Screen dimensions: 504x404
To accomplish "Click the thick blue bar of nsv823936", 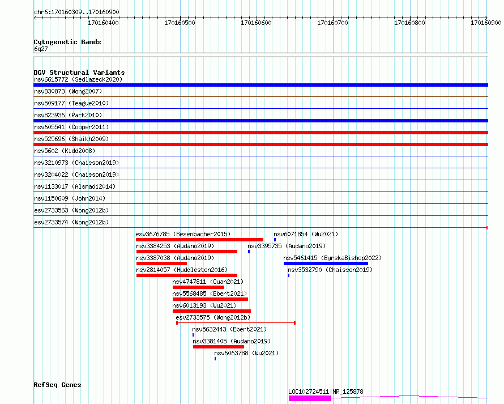I will click(260, 121).
